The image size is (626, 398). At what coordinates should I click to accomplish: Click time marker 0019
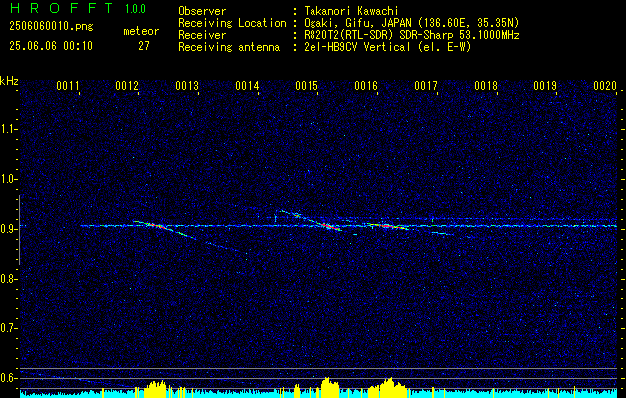click(545, 86)
